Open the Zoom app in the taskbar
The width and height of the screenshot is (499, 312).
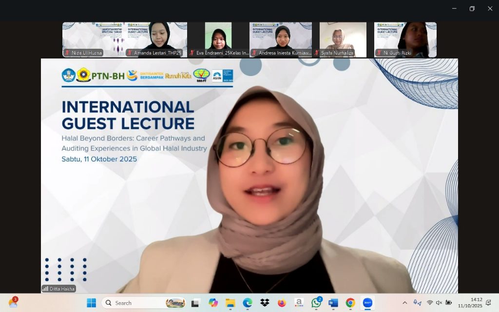point(367,303)
